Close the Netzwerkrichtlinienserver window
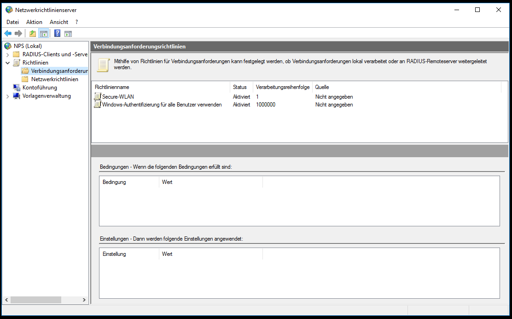This screenshot has width=512, height=319. pyautogui.click(x=498, y=10)
